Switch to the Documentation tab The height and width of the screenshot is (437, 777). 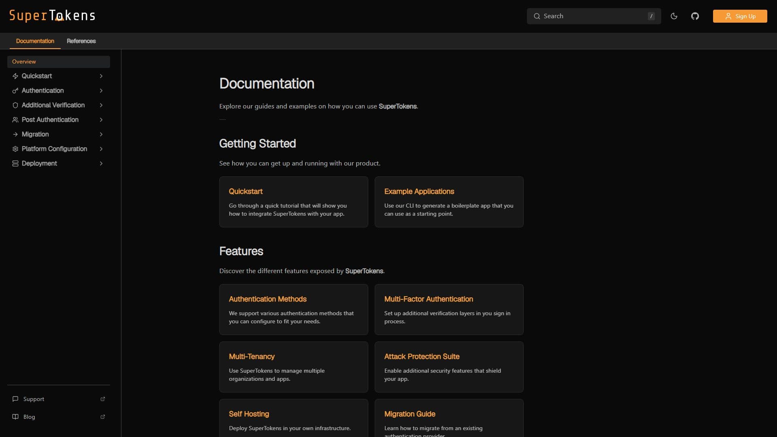click(35, 41)
